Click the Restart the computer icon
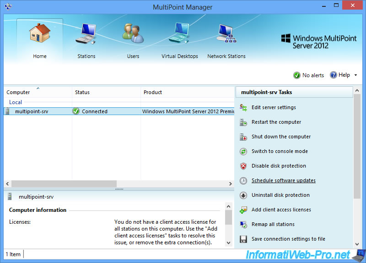This screenshot has height=263, width=366. click(x=243, y=122)
